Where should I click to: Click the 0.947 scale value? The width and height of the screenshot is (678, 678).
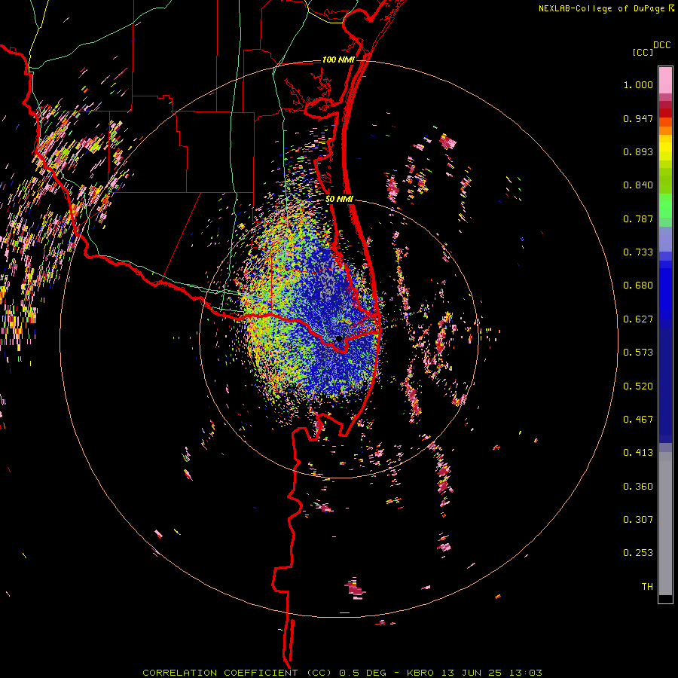[x=638, y=118]
